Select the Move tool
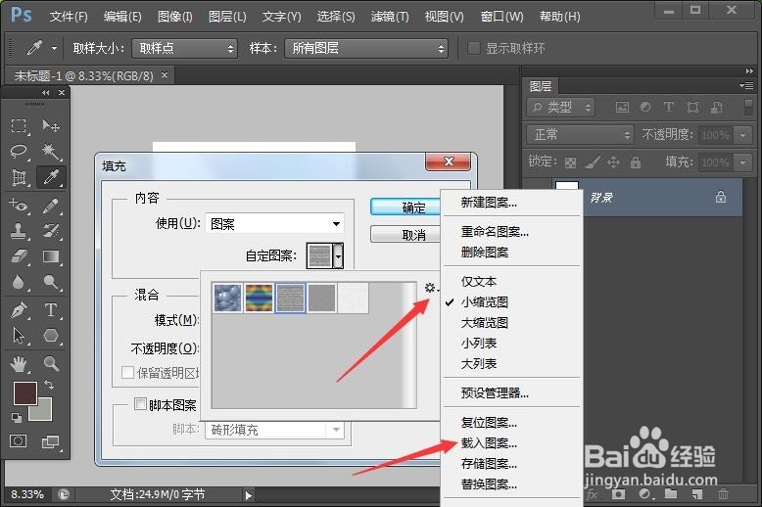This screenshot has height=507, width=762. coord(51,126)
